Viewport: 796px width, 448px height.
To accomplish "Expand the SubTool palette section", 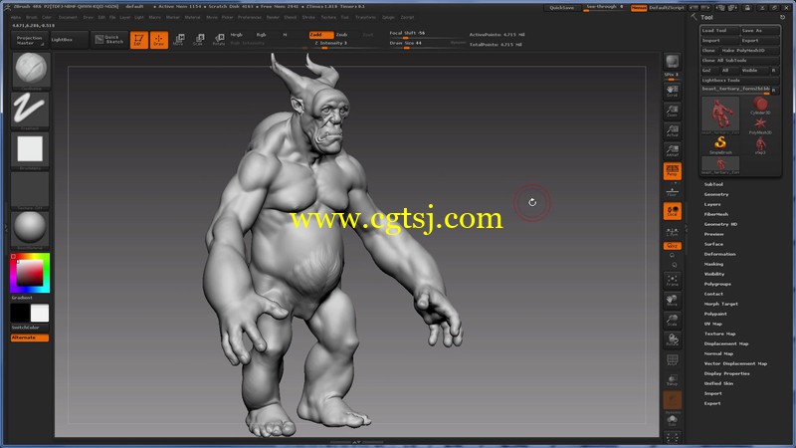I will point(713,184).
